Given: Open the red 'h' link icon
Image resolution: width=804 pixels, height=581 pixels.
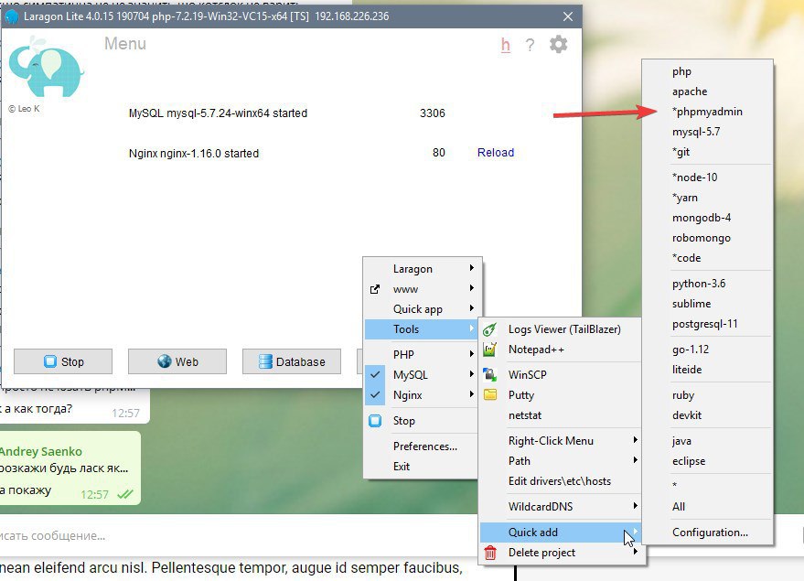Looking at the screenshot, I should coord(506,45).
